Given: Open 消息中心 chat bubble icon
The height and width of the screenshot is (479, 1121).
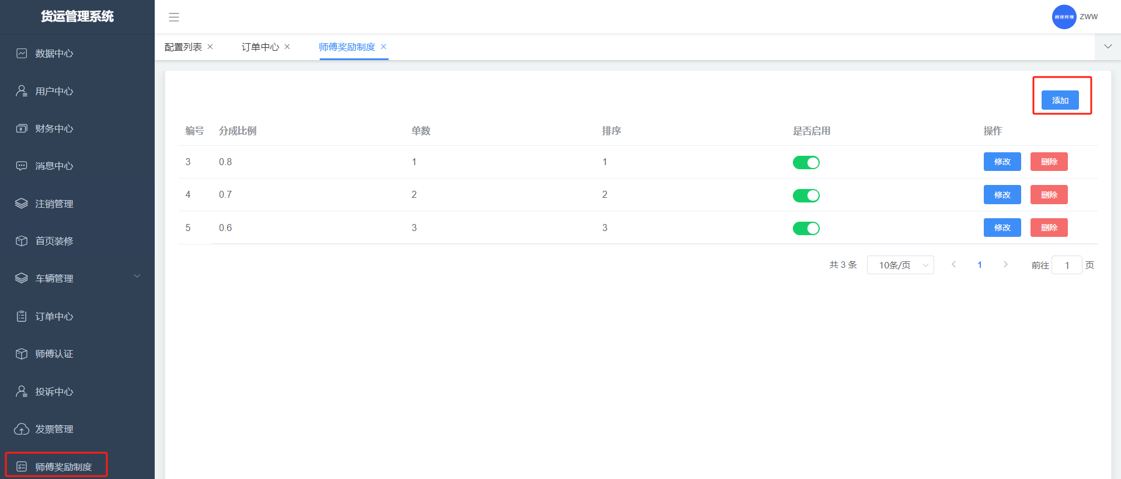Looking at the screenshot, I should (x=22, y=166).
